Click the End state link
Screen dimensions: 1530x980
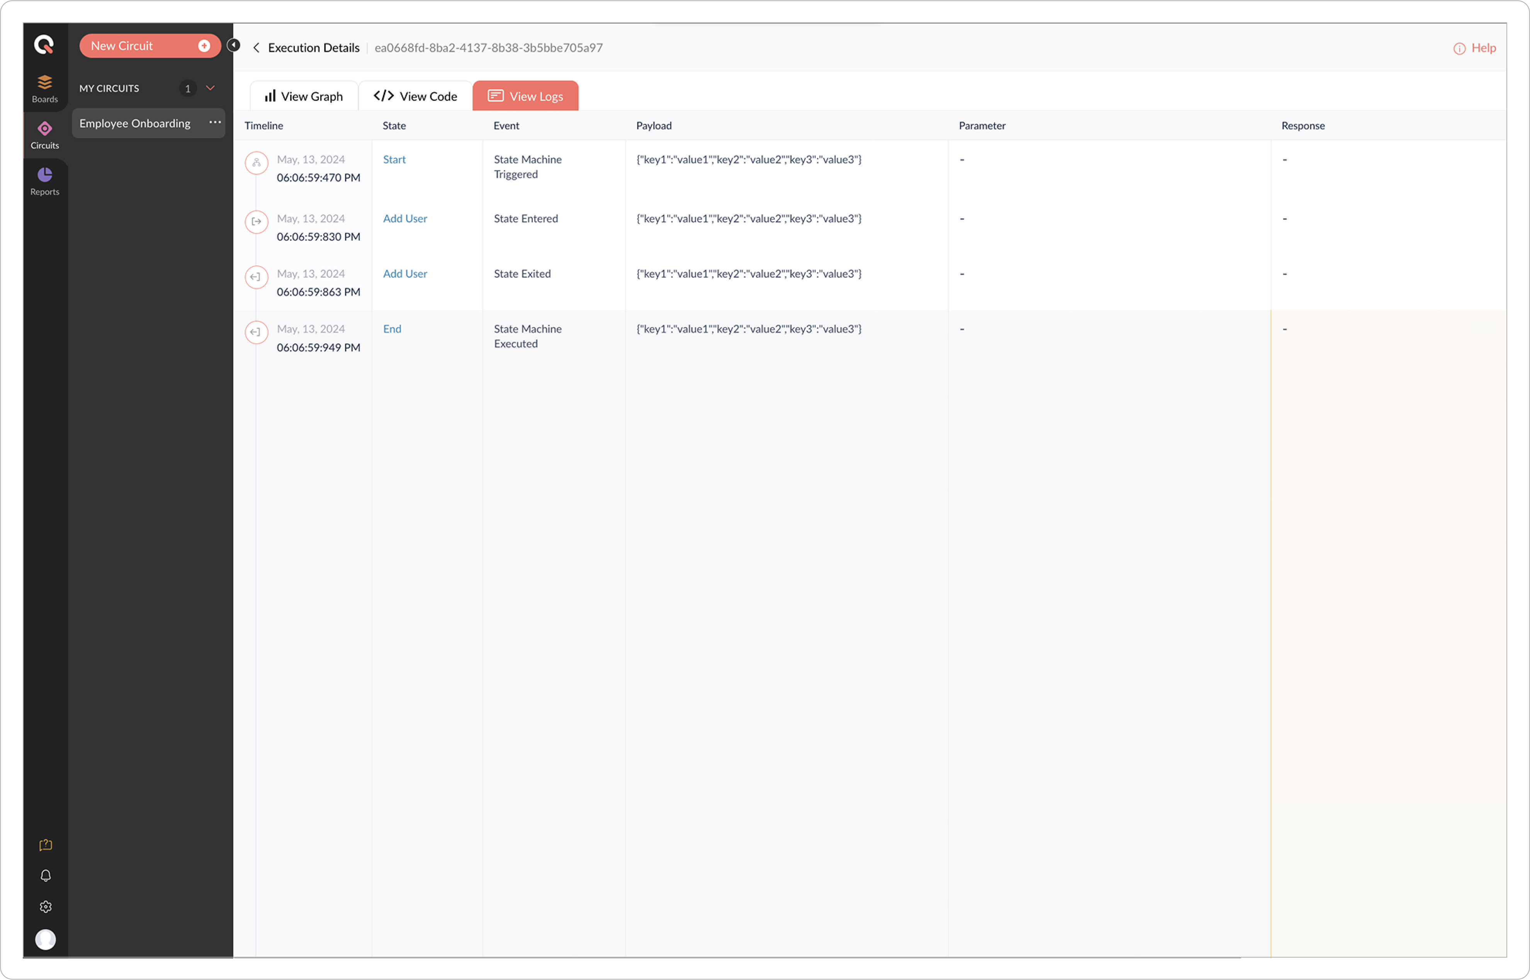(x=392, y=329)
